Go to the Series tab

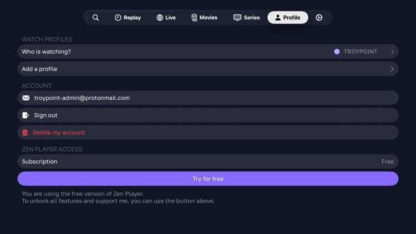pyautogui.click(x=246, y=18)
